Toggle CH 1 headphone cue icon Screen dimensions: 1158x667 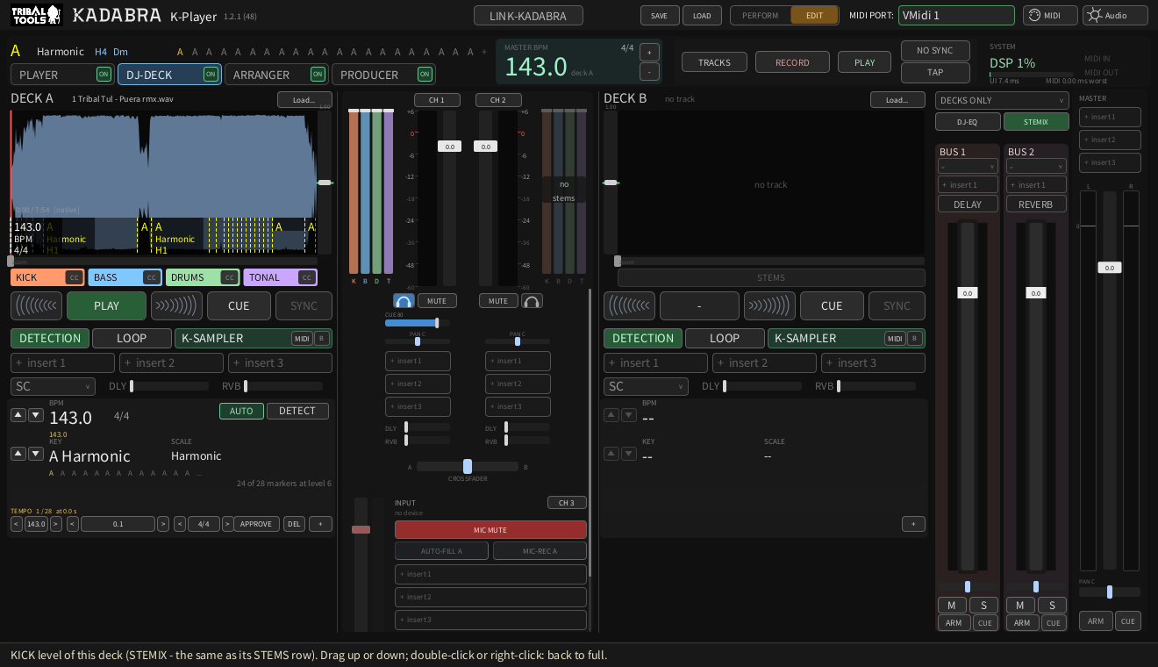404,301
